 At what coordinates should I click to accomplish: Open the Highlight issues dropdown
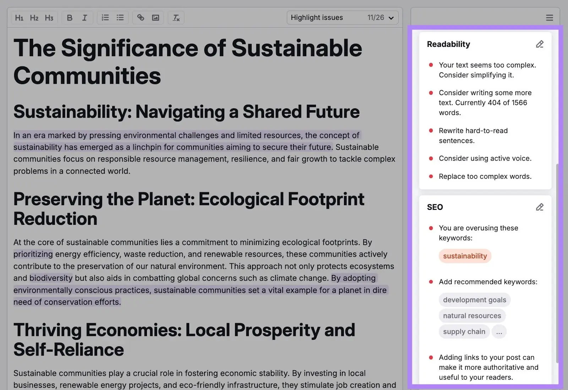(x=342, y=17)
